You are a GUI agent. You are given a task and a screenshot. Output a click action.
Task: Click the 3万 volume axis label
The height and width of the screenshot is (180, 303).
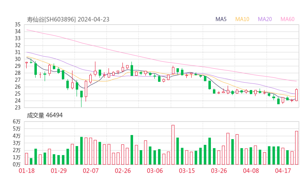click(17, 143)
